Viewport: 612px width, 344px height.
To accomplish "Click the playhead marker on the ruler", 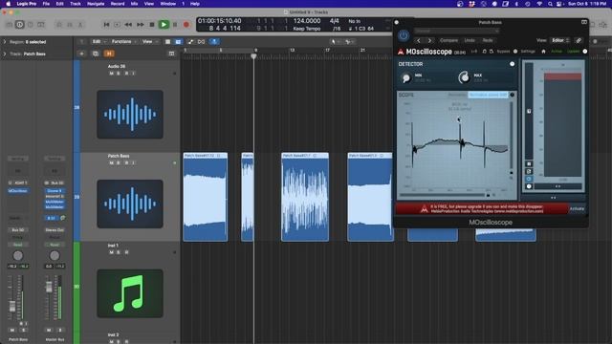I will (253, 56).
